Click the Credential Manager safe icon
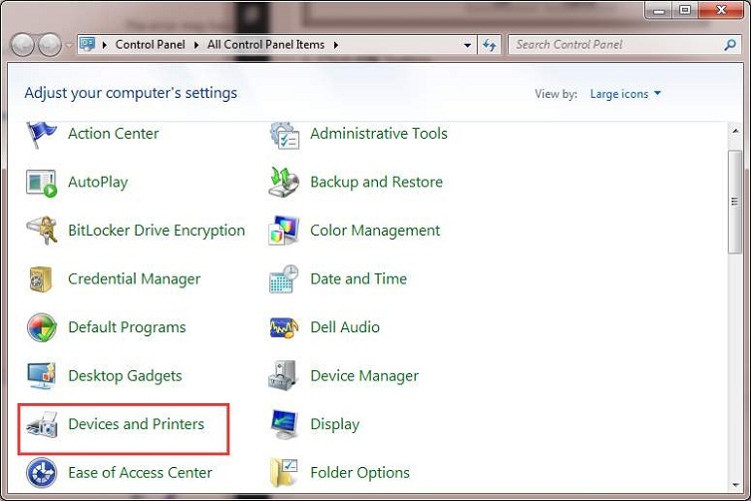753x501 pixels. point(41,279)
